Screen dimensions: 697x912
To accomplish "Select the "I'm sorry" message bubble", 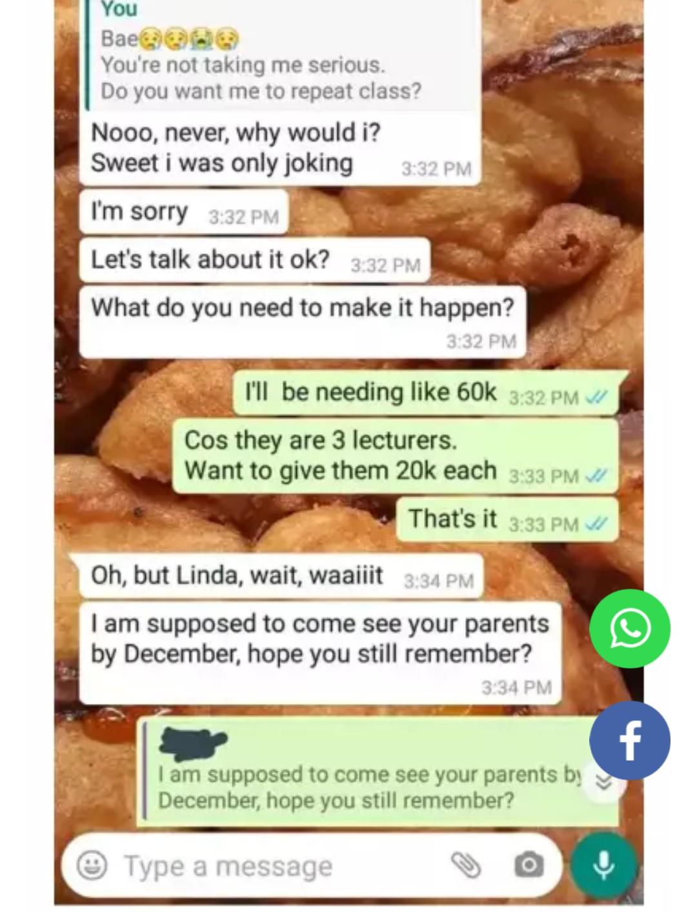I will [x=183, y=212].
